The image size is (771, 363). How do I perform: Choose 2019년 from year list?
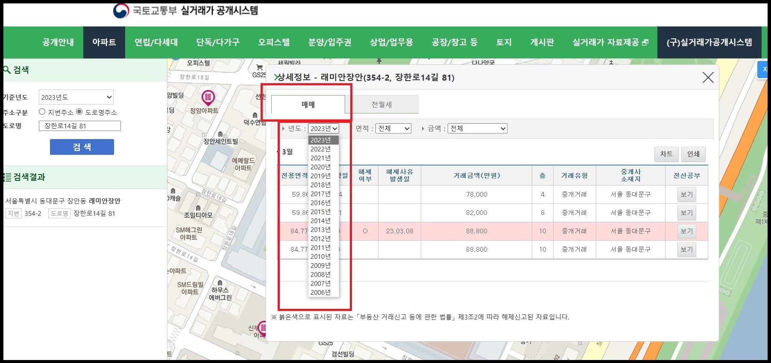[323, 176]
